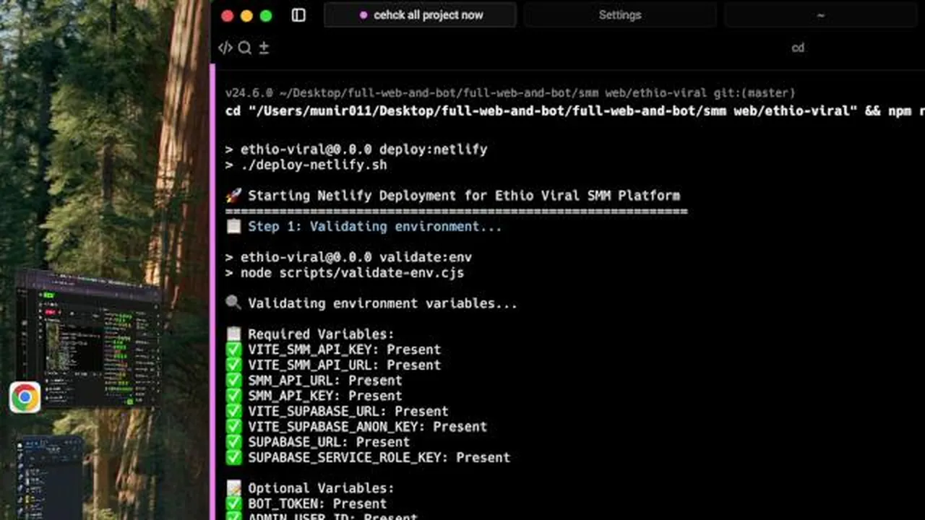Select the tab labeled with a tilde

coord(820,15)
